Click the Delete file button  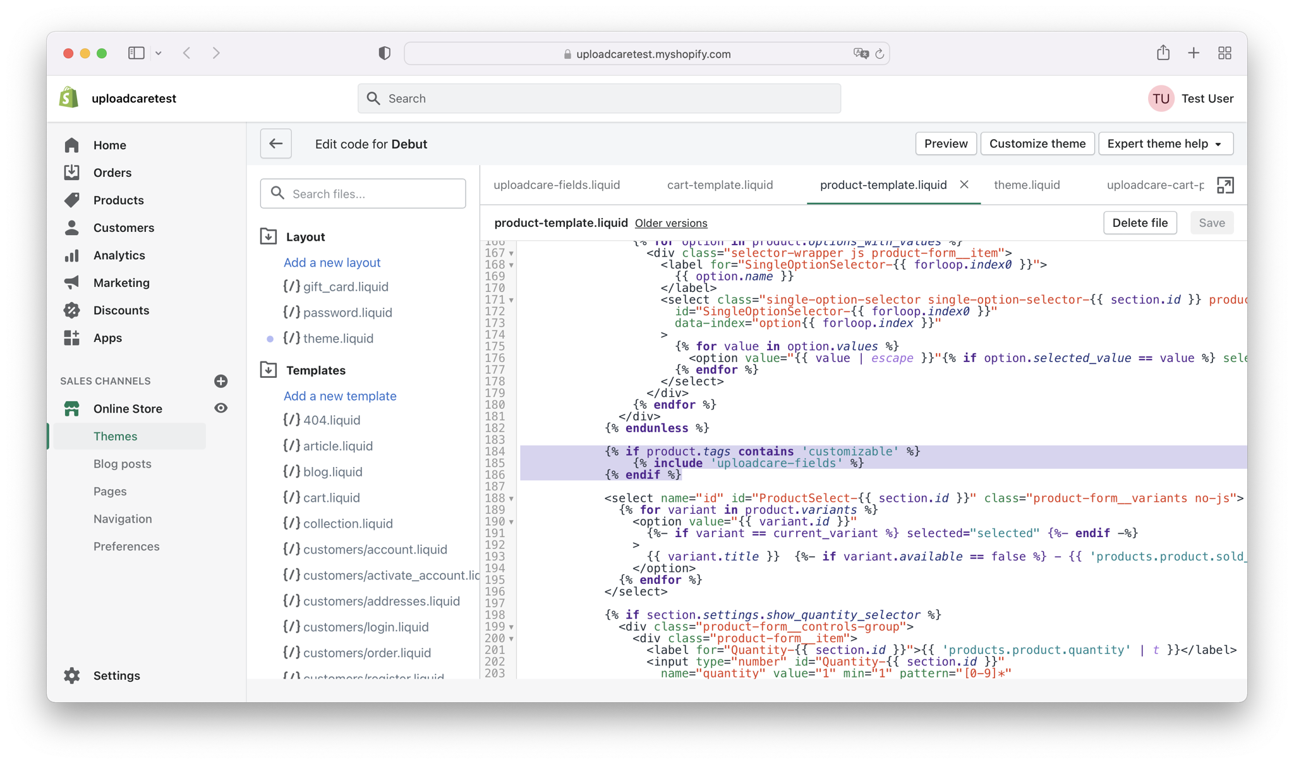[x=1139, y=222]
